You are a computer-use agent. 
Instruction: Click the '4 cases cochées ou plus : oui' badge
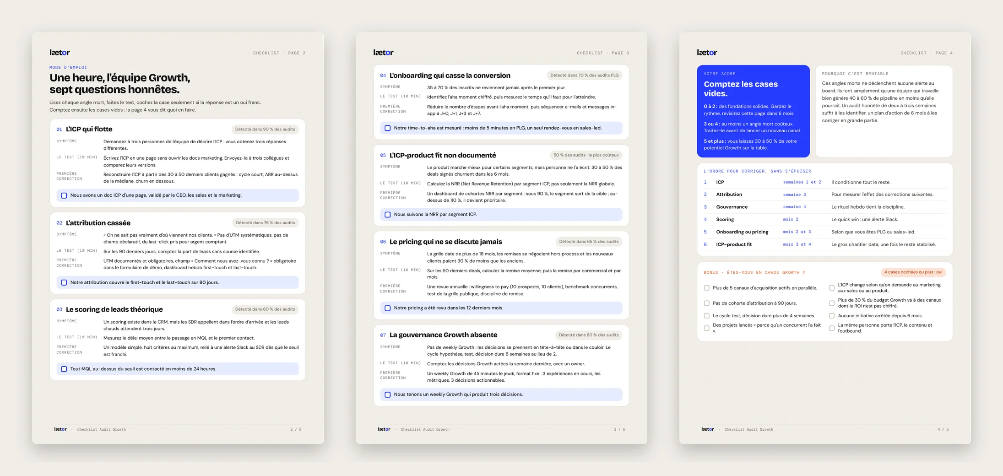[x=913, y=272]
